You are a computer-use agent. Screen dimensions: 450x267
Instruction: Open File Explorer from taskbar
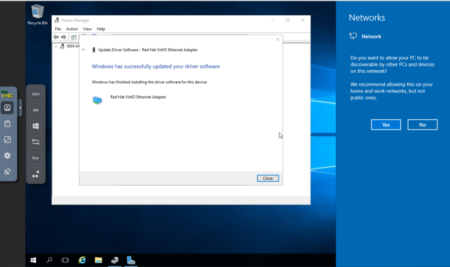coord(99,260)
